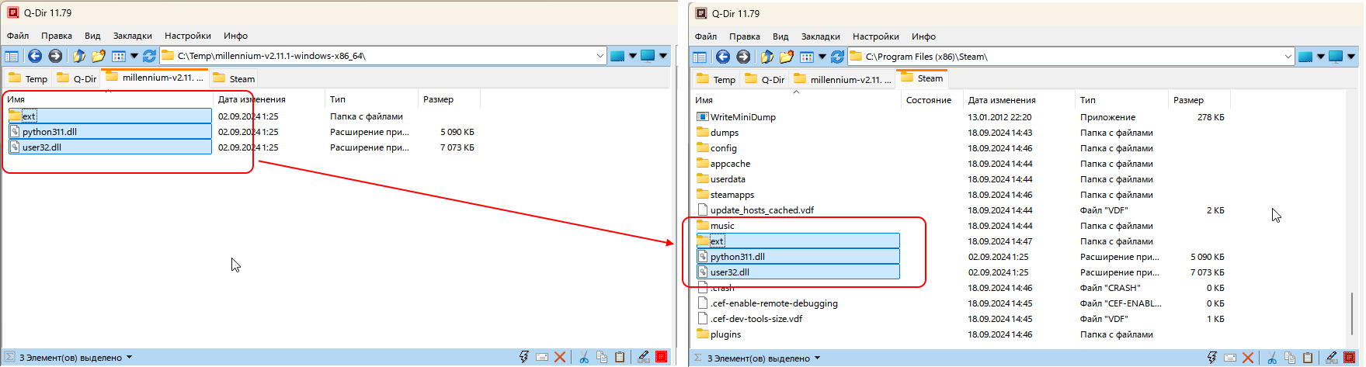1366x367 pixels.
Task: Refresh the right window Steam folder list
Action: coord(837,57)
